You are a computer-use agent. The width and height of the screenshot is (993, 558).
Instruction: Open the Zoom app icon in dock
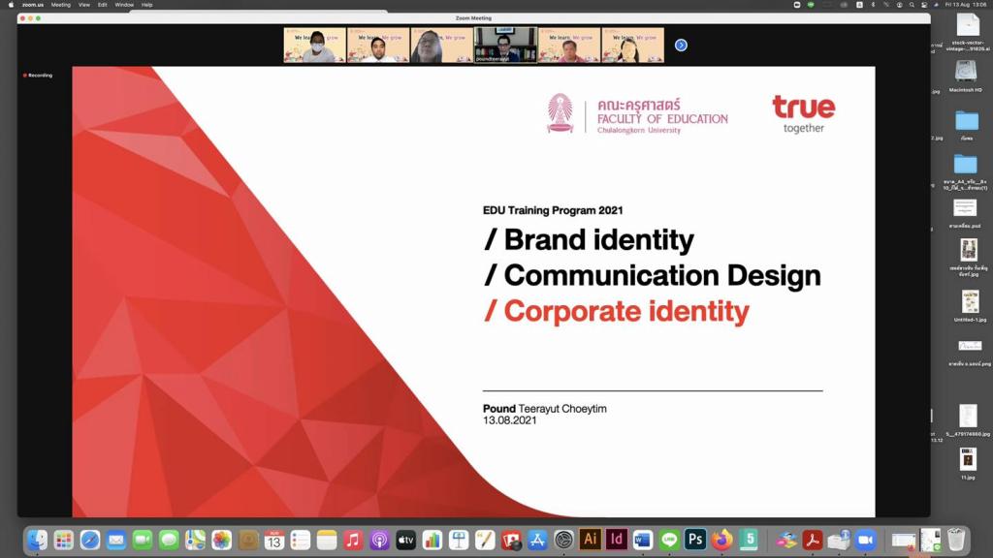[865, 540]
